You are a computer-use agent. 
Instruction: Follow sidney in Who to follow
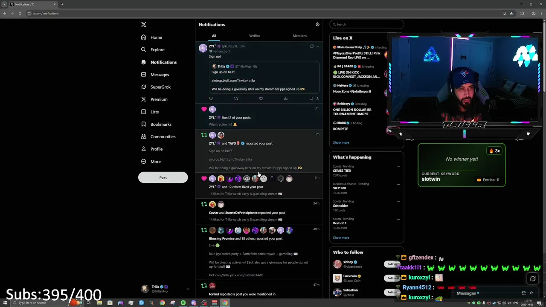coord(392,264)
